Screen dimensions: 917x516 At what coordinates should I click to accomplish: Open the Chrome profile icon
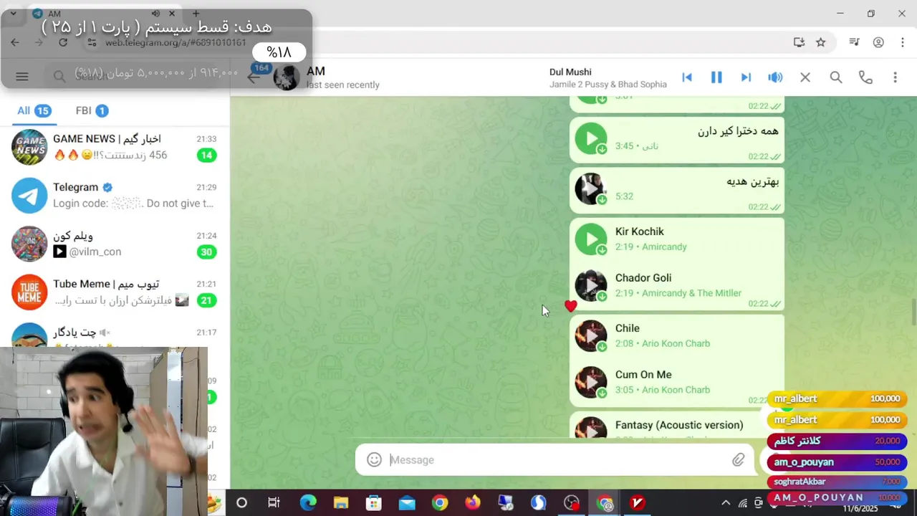click(878, 42)
